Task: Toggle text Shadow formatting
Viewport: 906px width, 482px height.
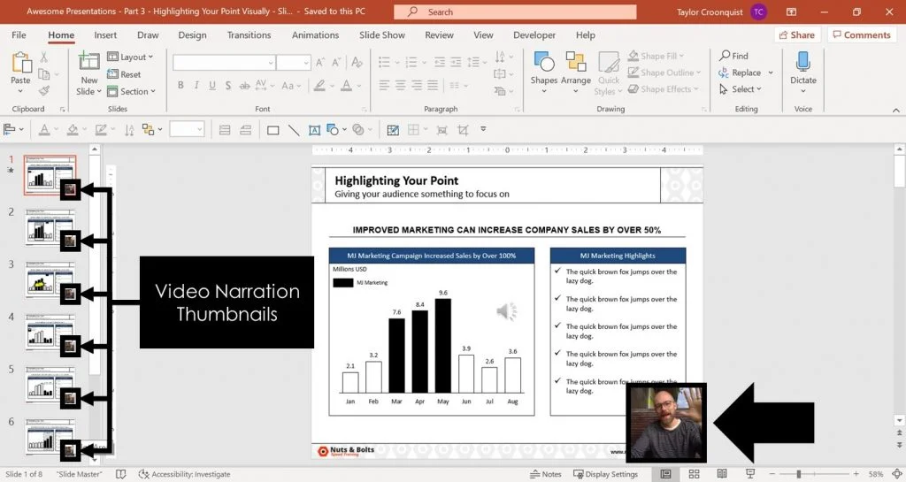Action: point(228,86)
